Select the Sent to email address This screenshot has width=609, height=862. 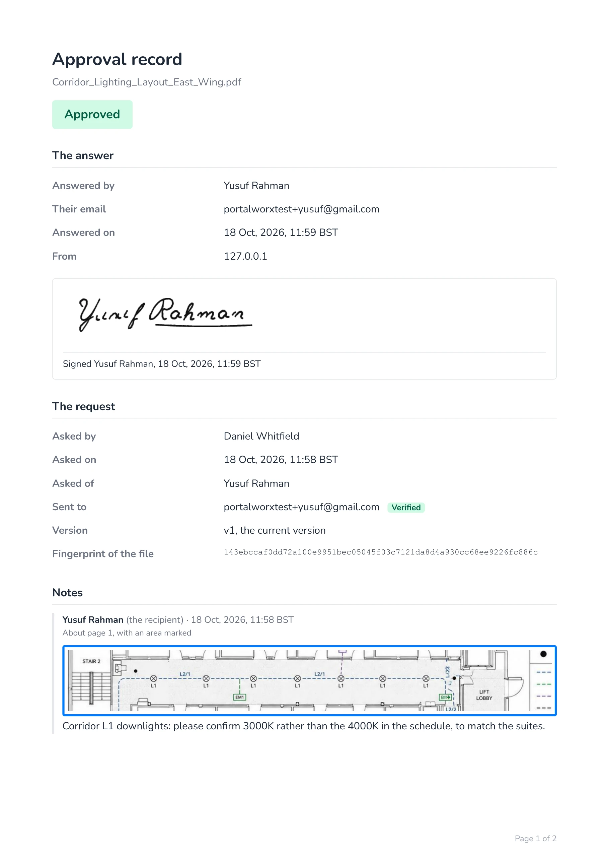coord(302,507)
